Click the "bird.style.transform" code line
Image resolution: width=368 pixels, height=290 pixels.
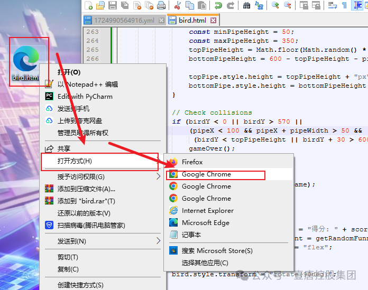[x=254, y=274]
